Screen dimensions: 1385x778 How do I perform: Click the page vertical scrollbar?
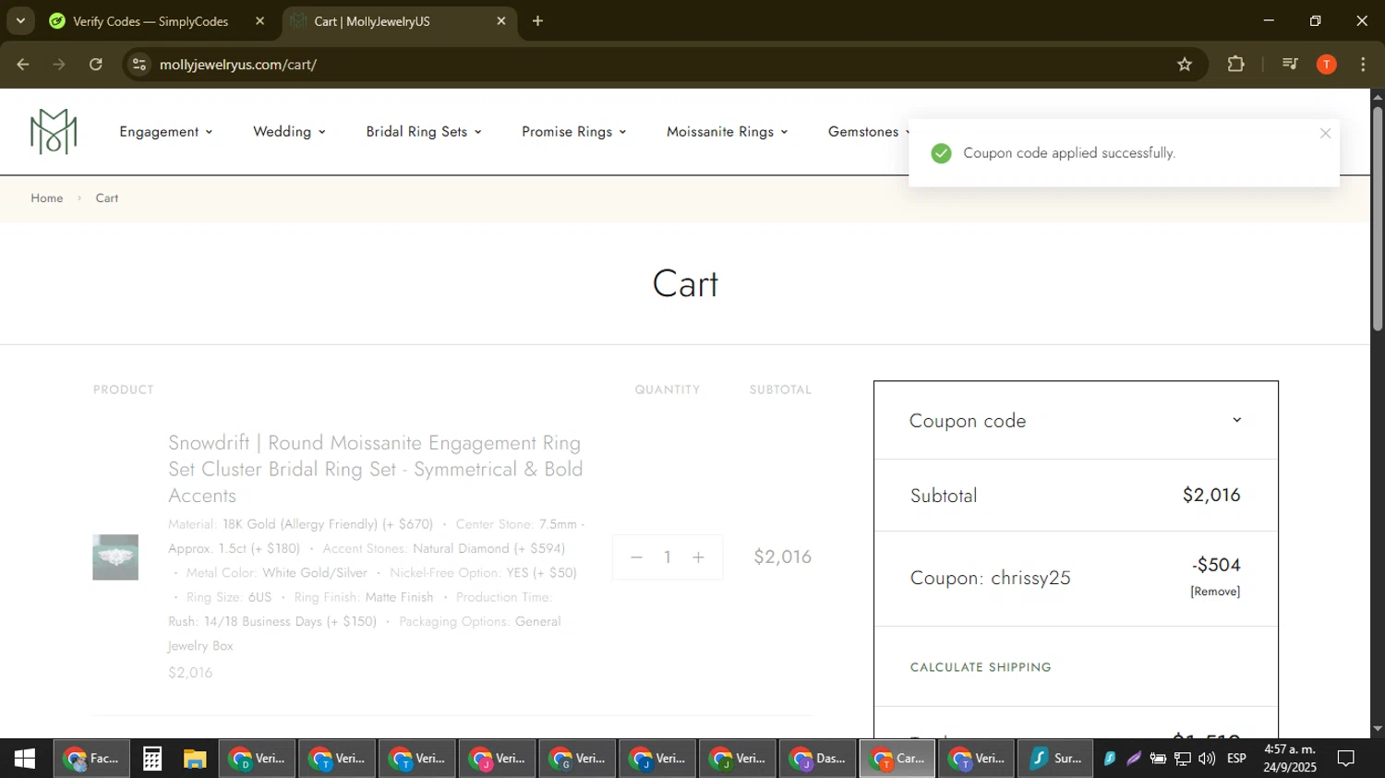pyautogui.click(x=1378, y=219)
